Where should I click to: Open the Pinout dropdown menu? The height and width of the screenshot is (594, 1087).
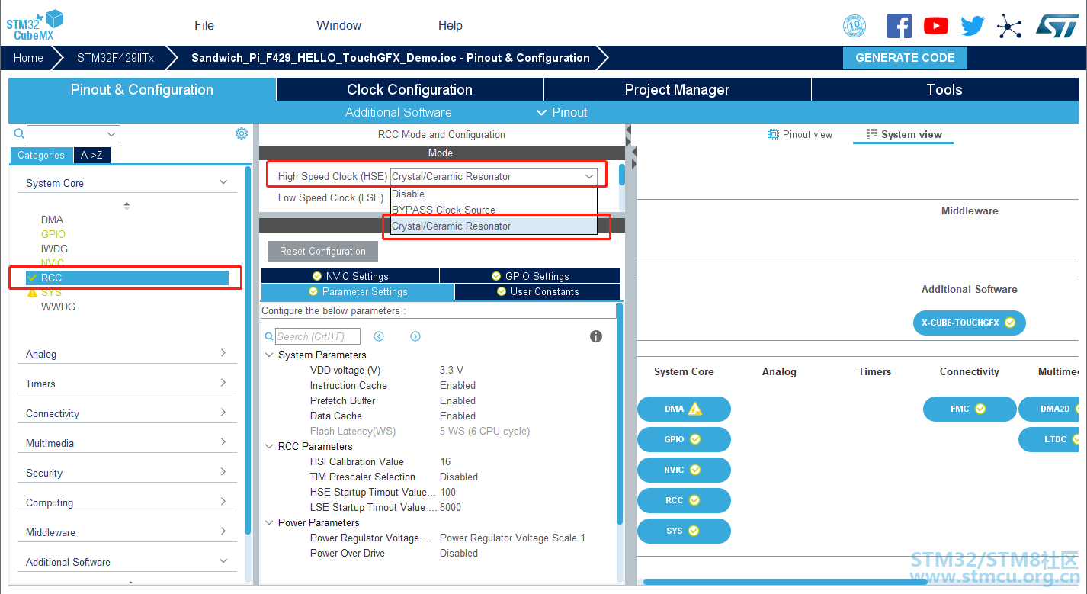click(x=562, y=112)
